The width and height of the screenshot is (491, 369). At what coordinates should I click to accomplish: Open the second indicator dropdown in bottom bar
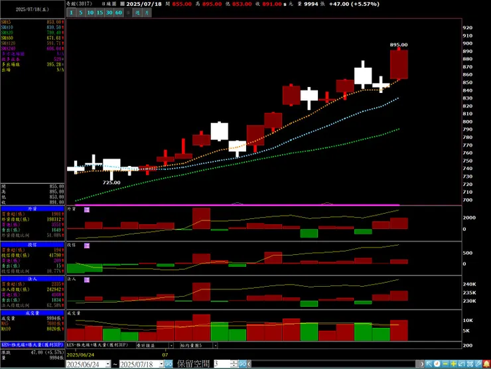(x=171, y=345)
